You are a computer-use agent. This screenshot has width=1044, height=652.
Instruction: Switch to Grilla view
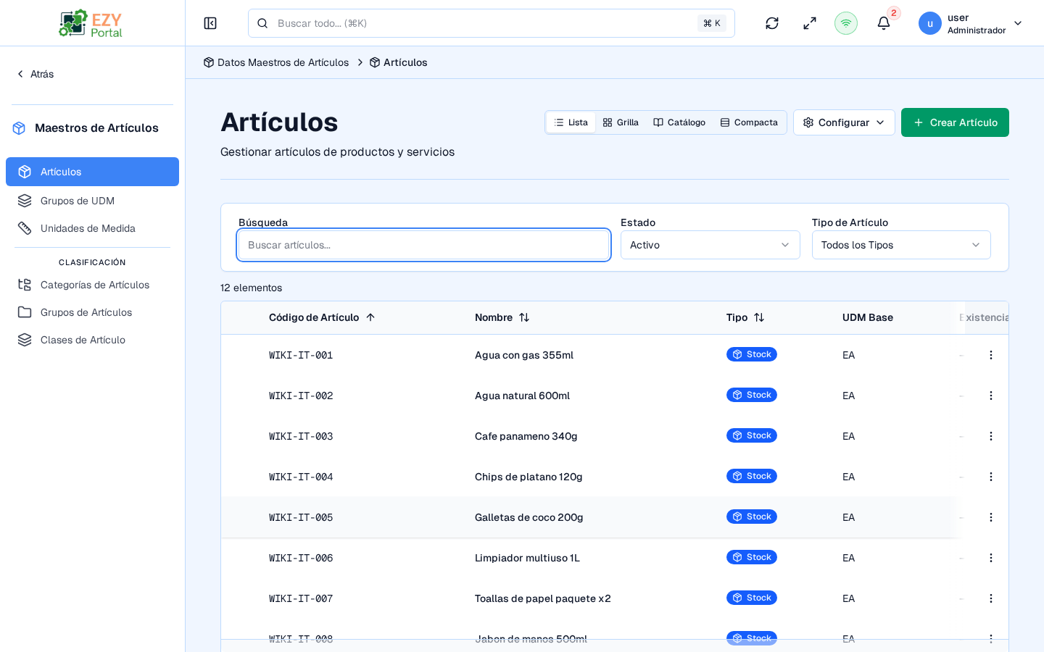(x=621, y=122)
